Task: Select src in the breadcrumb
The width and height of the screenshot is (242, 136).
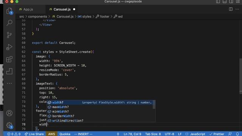Action: pyautogui.click(x=22, y=17)
